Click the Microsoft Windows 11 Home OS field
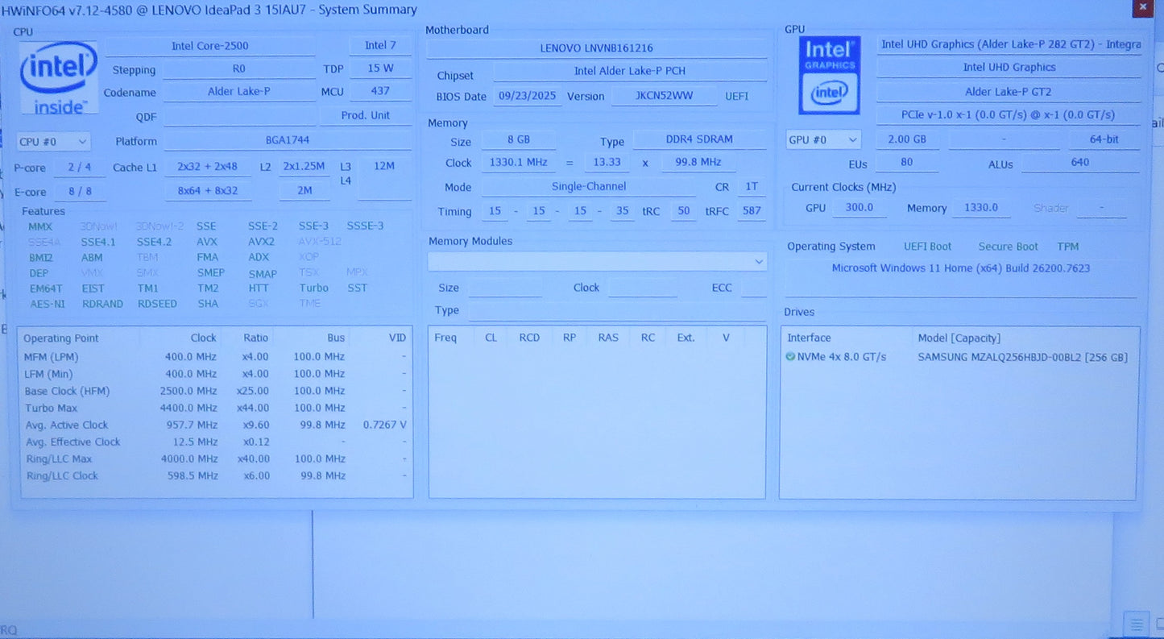The height and width of the screenshot is (639, 1164). 960,268
